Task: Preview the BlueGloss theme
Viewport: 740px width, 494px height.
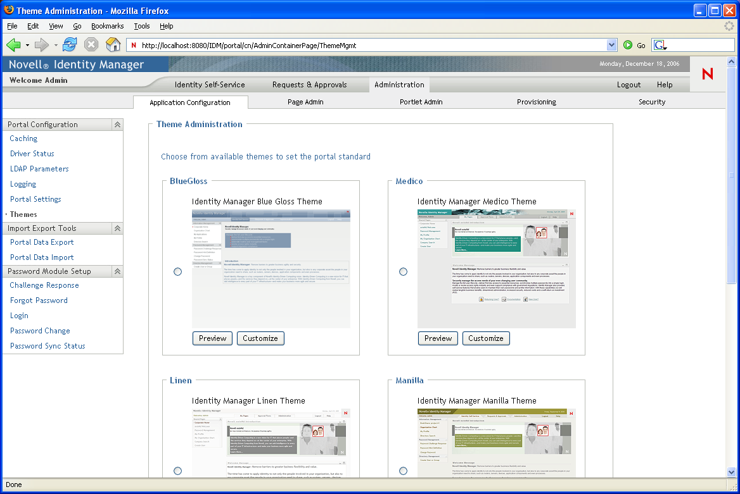Action: (x=212, y=338)
